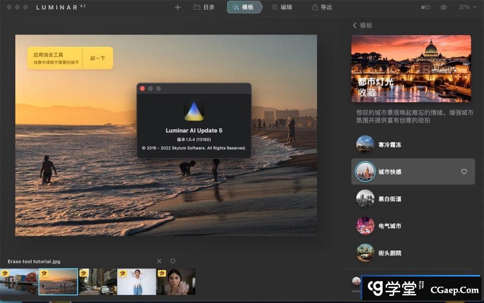This screenshot has height=303, width=484.
Task: Select the colorful houses filmstrip thumbnail
Action: tap(19, 282)
